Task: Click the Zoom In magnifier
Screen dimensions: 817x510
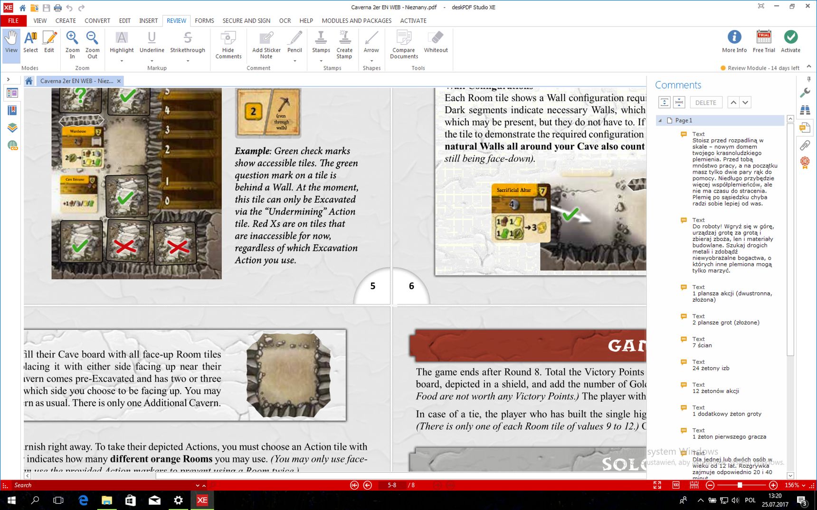Action: tap(72, 45)
